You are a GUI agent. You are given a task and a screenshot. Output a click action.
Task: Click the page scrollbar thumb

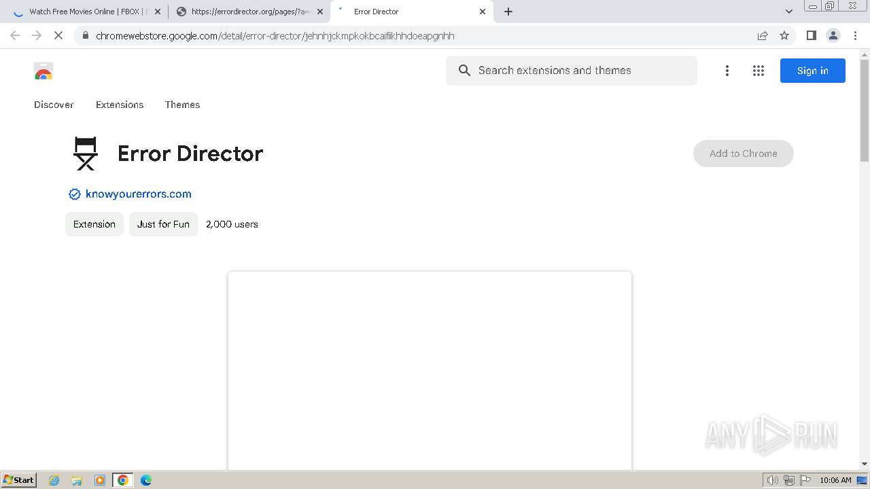pyautogui.click(x=865, y=111)
